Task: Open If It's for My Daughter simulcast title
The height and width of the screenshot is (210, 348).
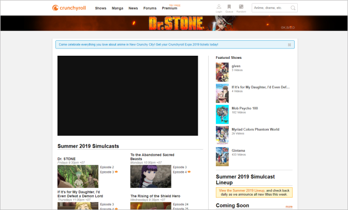Action: point(80,194)
